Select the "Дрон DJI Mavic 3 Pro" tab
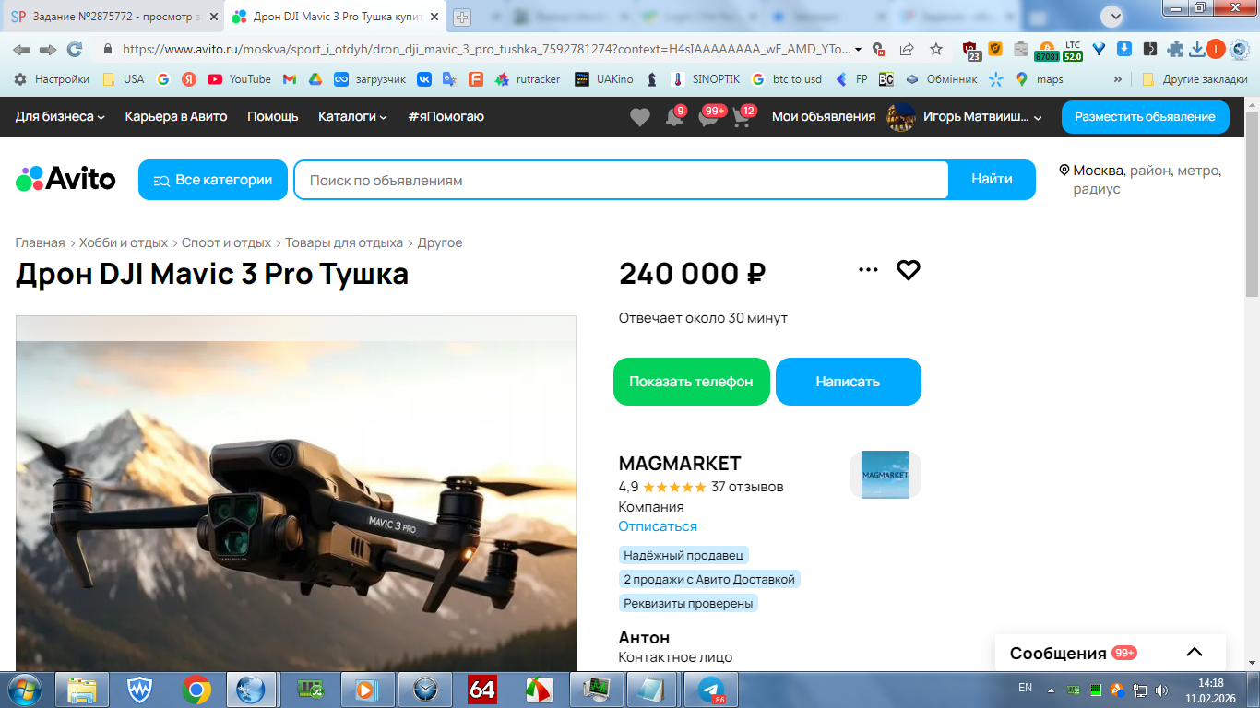Viewport: 1260px width, 708px height. pos(336,17)
